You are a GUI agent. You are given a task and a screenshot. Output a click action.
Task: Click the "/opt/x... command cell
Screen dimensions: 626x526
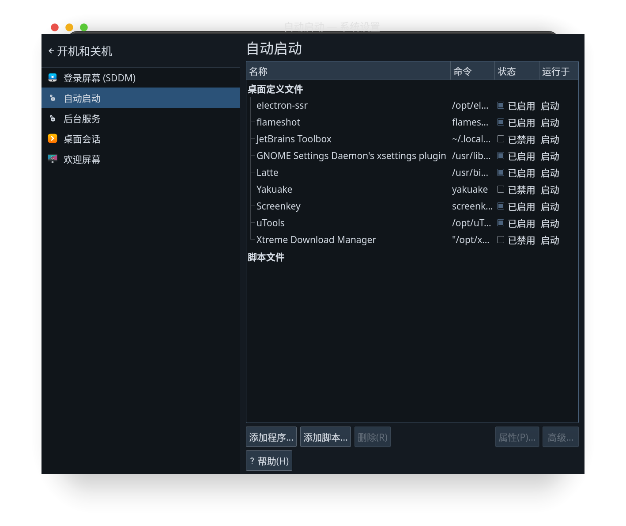click(471, 240)
